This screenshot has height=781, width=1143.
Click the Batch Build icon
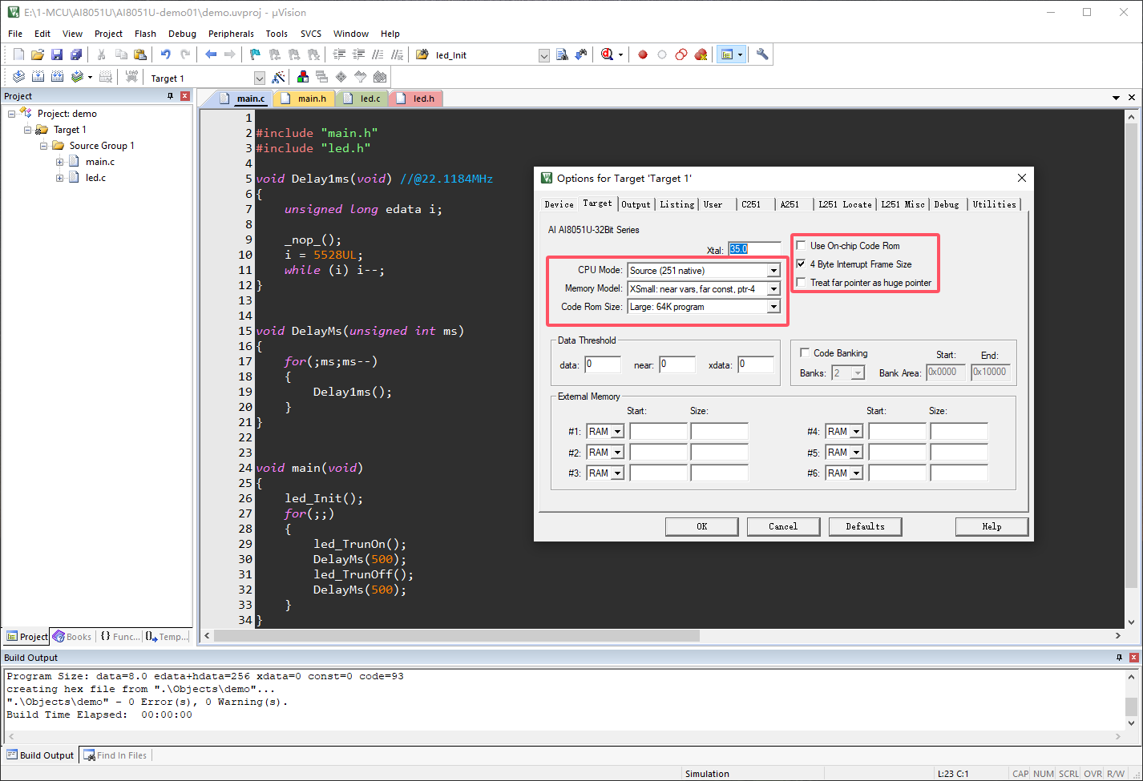coord(77,77)
